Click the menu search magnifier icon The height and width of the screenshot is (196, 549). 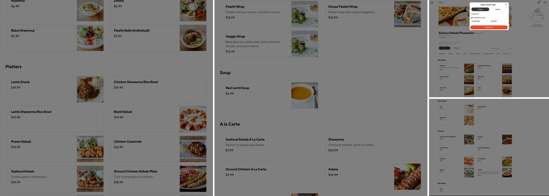[x=511, y=48]
